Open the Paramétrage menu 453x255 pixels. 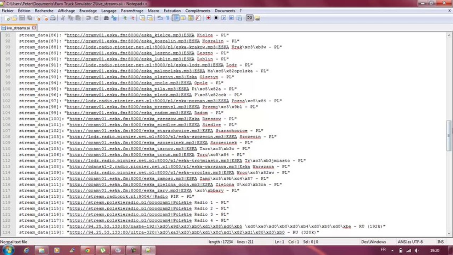click(132, 11)
